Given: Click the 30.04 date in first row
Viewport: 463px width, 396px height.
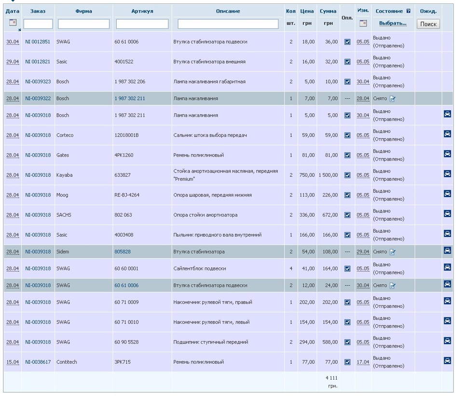Looking at the screenshot, I should pyautogui.click(x=13, y=42).
